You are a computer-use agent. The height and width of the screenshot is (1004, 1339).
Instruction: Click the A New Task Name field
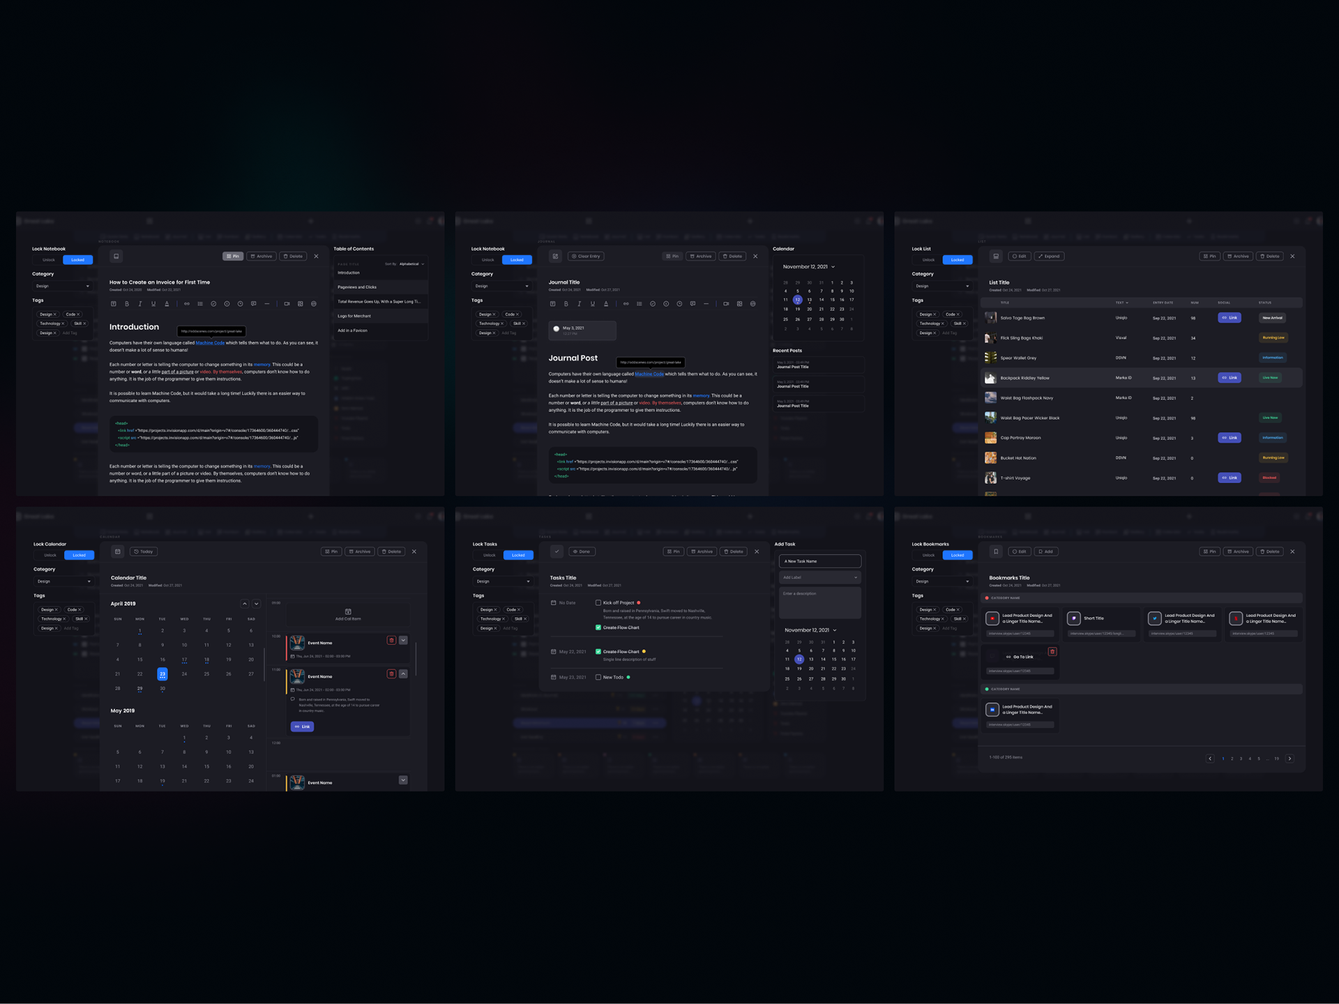coord(819,561)
